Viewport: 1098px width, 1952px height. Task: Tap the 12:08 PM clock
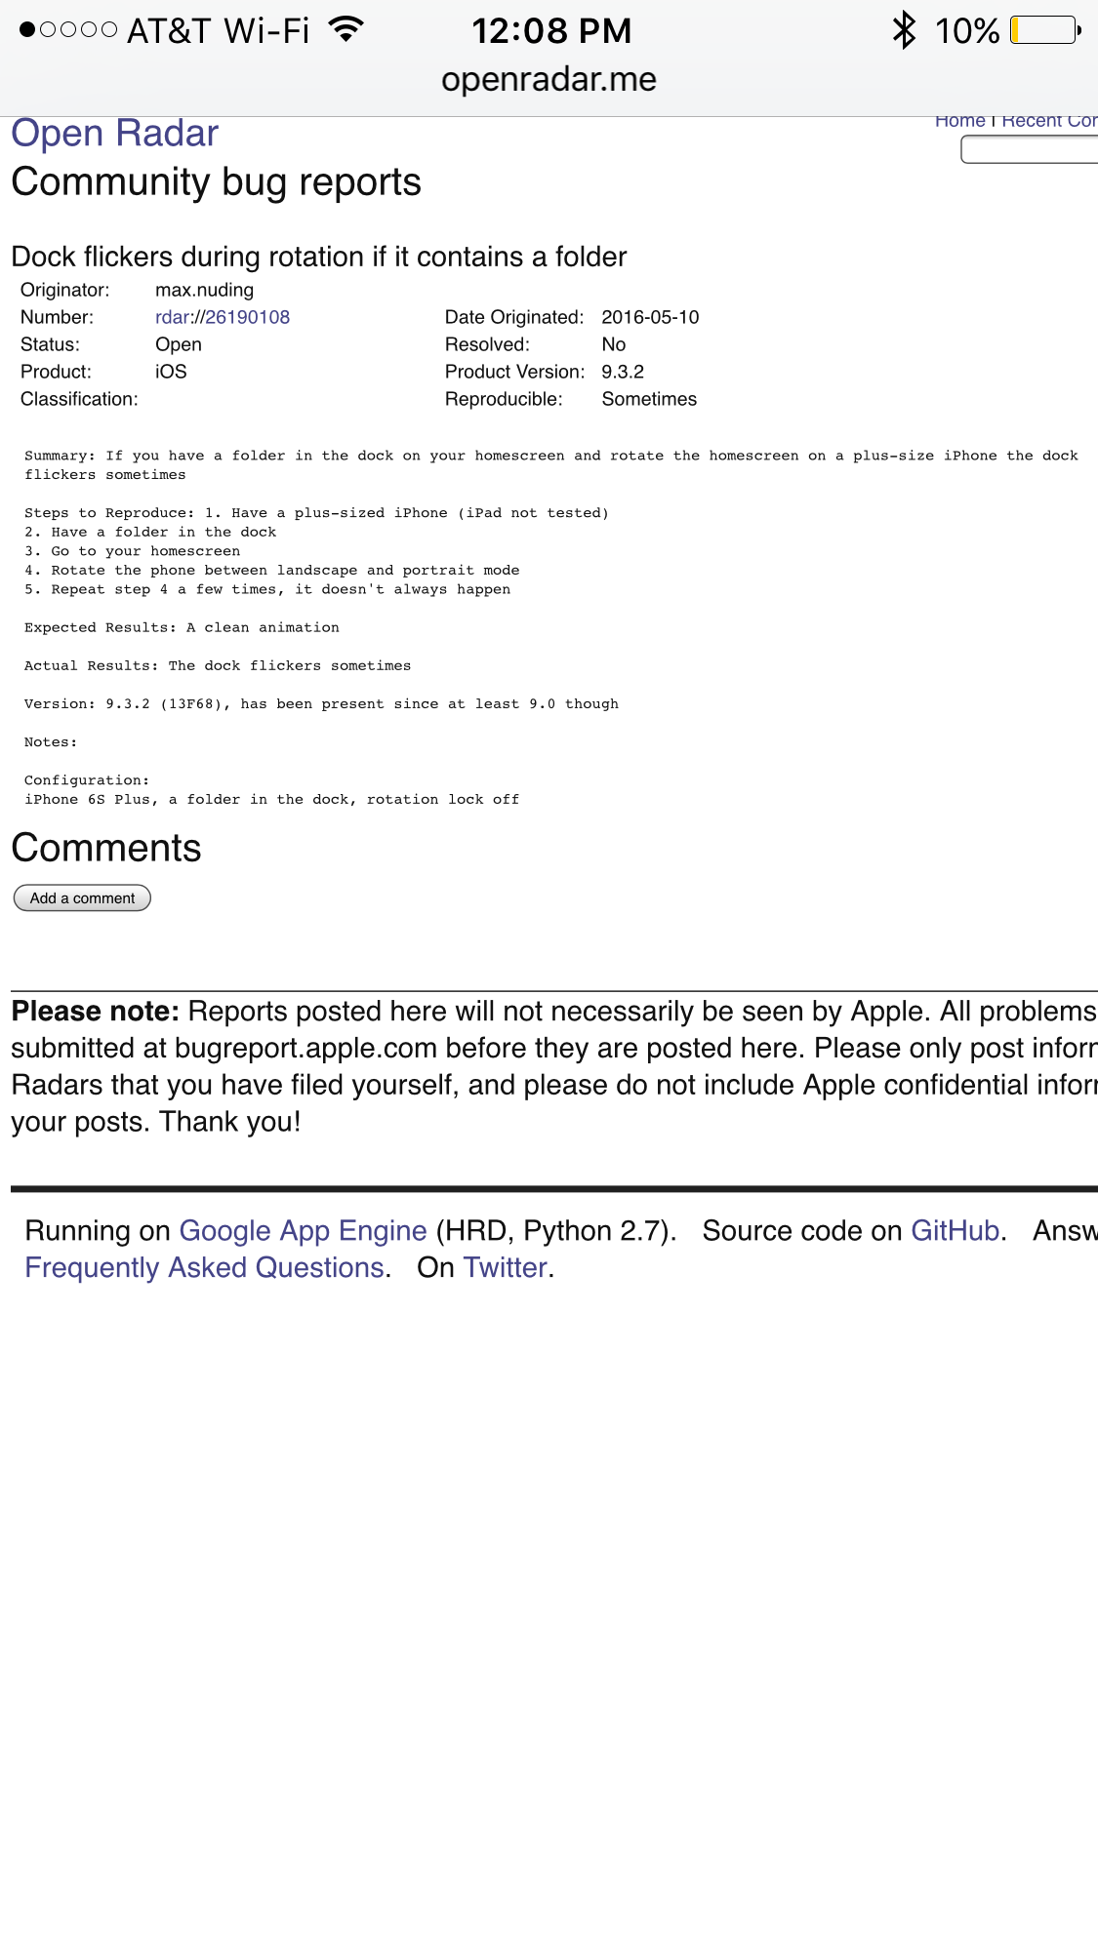pyautogui.click(x=551, y=31)
